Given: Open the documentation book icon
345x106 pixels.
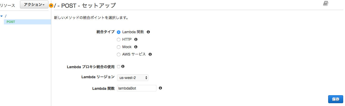Looking at the screenshot, I should tap(326, 3).
